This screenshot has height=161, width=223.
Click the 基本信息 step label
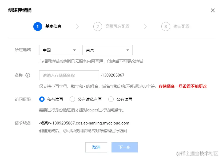pos(53,26)
